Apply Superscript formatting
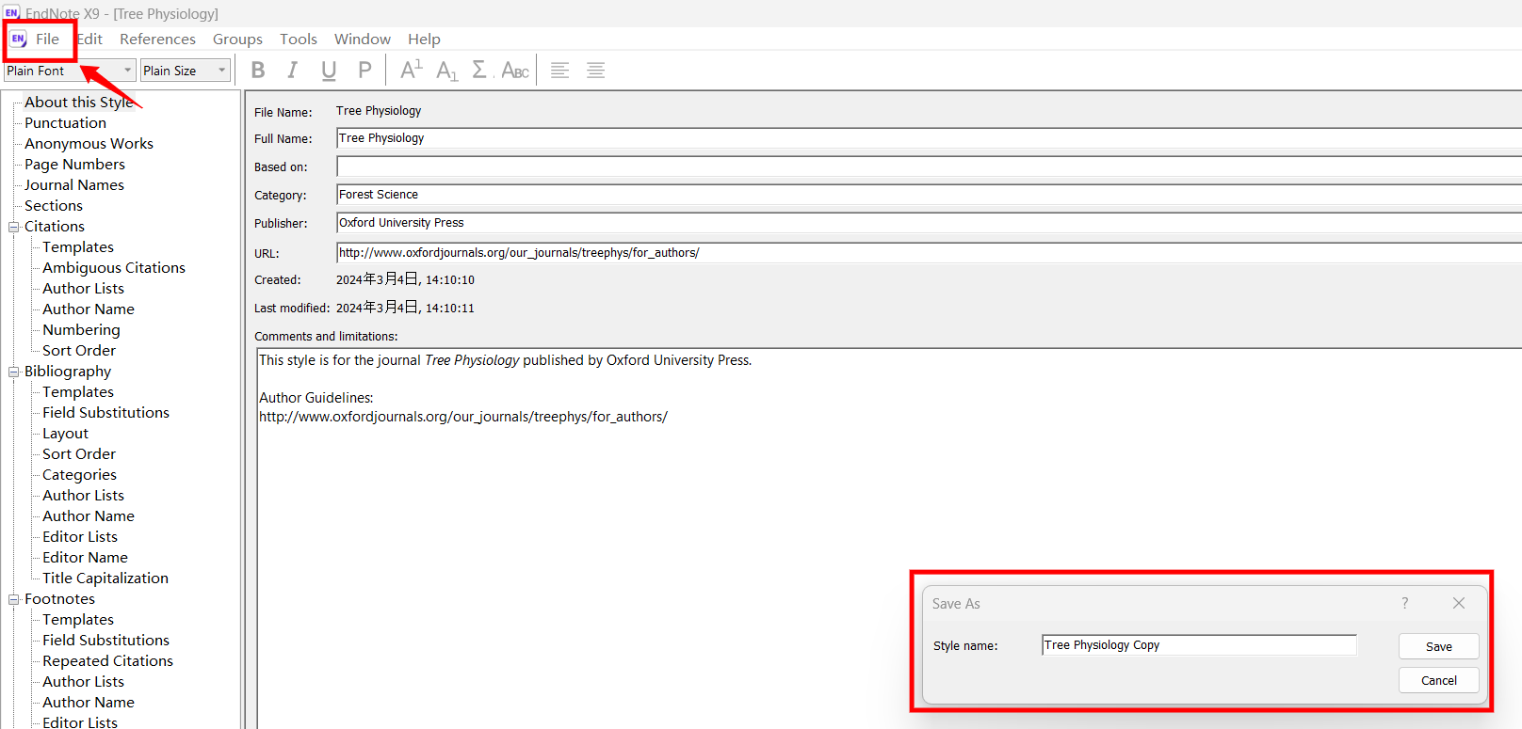 [412, 71]
